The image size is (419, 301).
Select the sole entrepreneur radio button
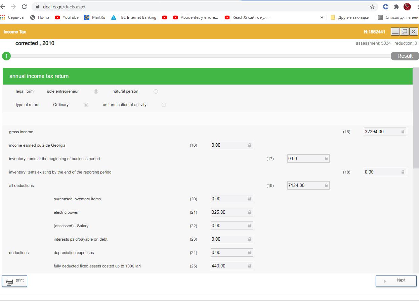point(96,91)
